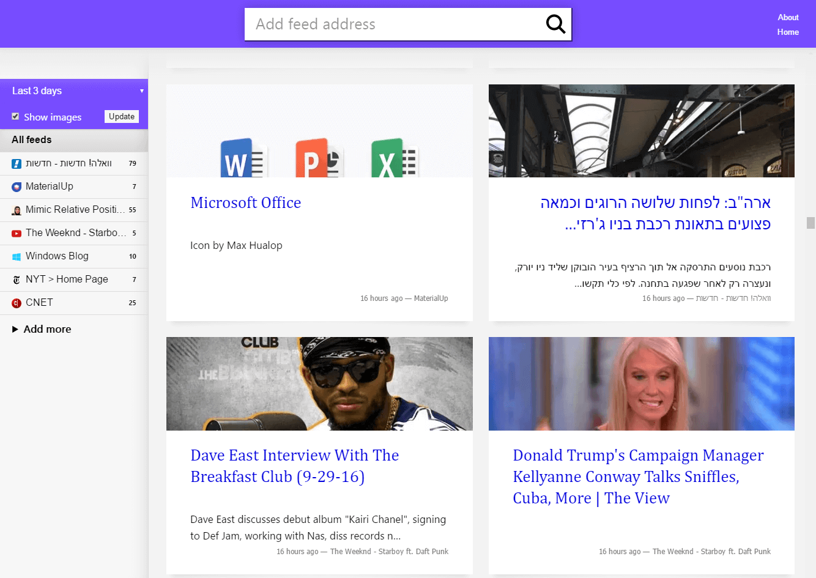
Task: Click the magnifying glass search icon
Action: click(555, 24)
